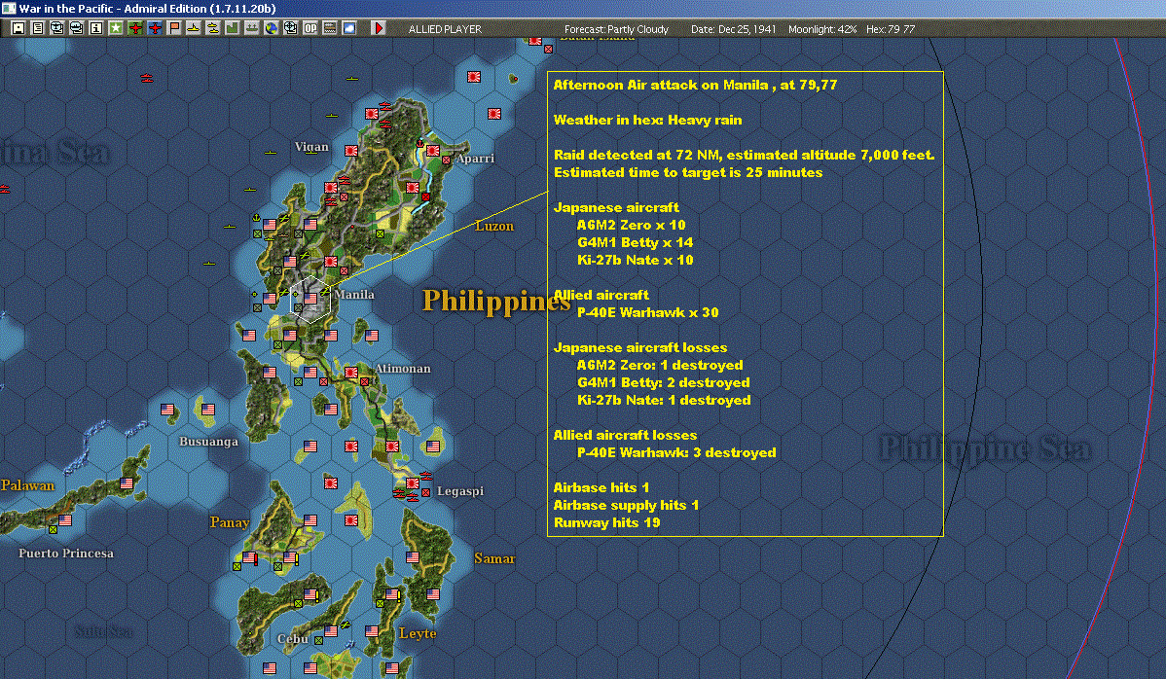
Task: Click the orange flag toolbar icon
Action: pyautogui.click(x=174, y=28)
